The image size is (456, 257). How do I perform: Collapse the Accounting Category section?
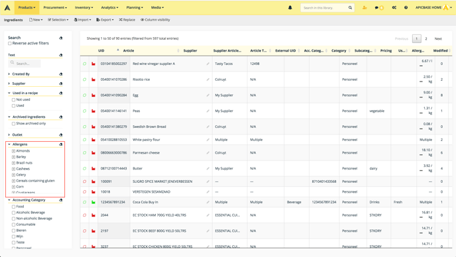coord(9,200)
